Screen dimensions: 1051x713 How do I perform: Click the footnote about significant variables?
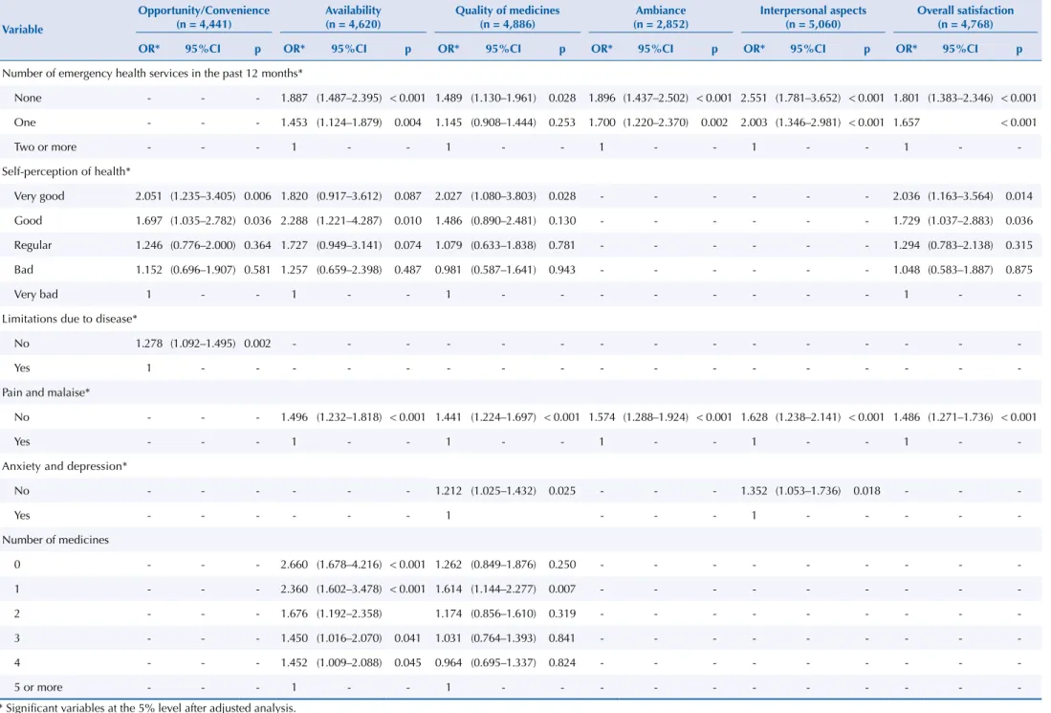coord(147,707)
